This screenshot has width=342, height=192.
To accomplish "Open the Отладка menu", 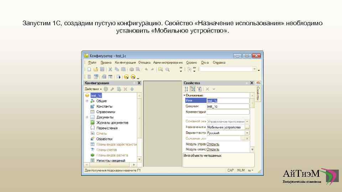I will point(144,63).
